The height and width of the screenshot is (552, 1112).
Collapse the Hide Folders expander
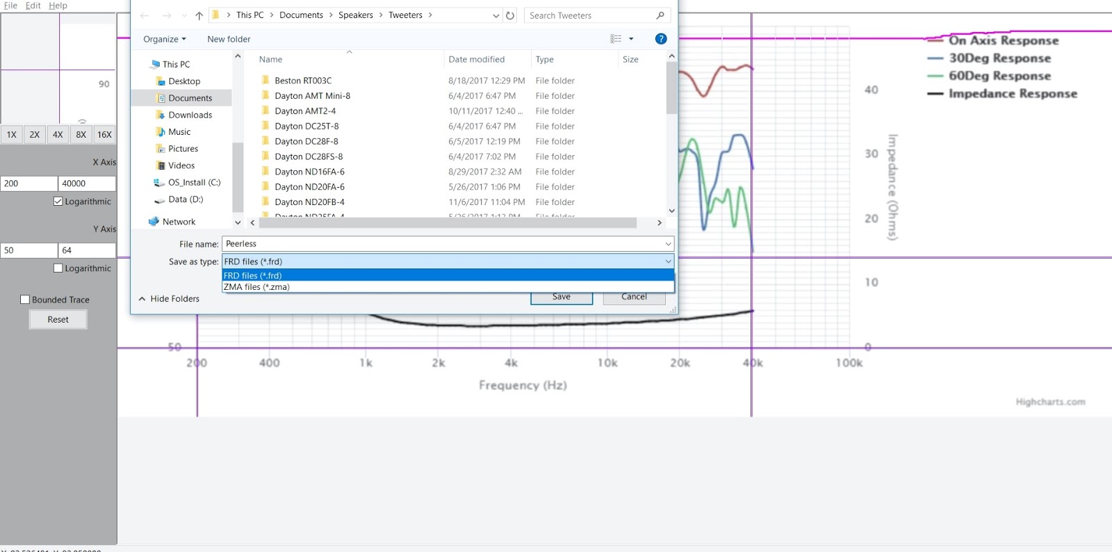click(x=169, y=299)
